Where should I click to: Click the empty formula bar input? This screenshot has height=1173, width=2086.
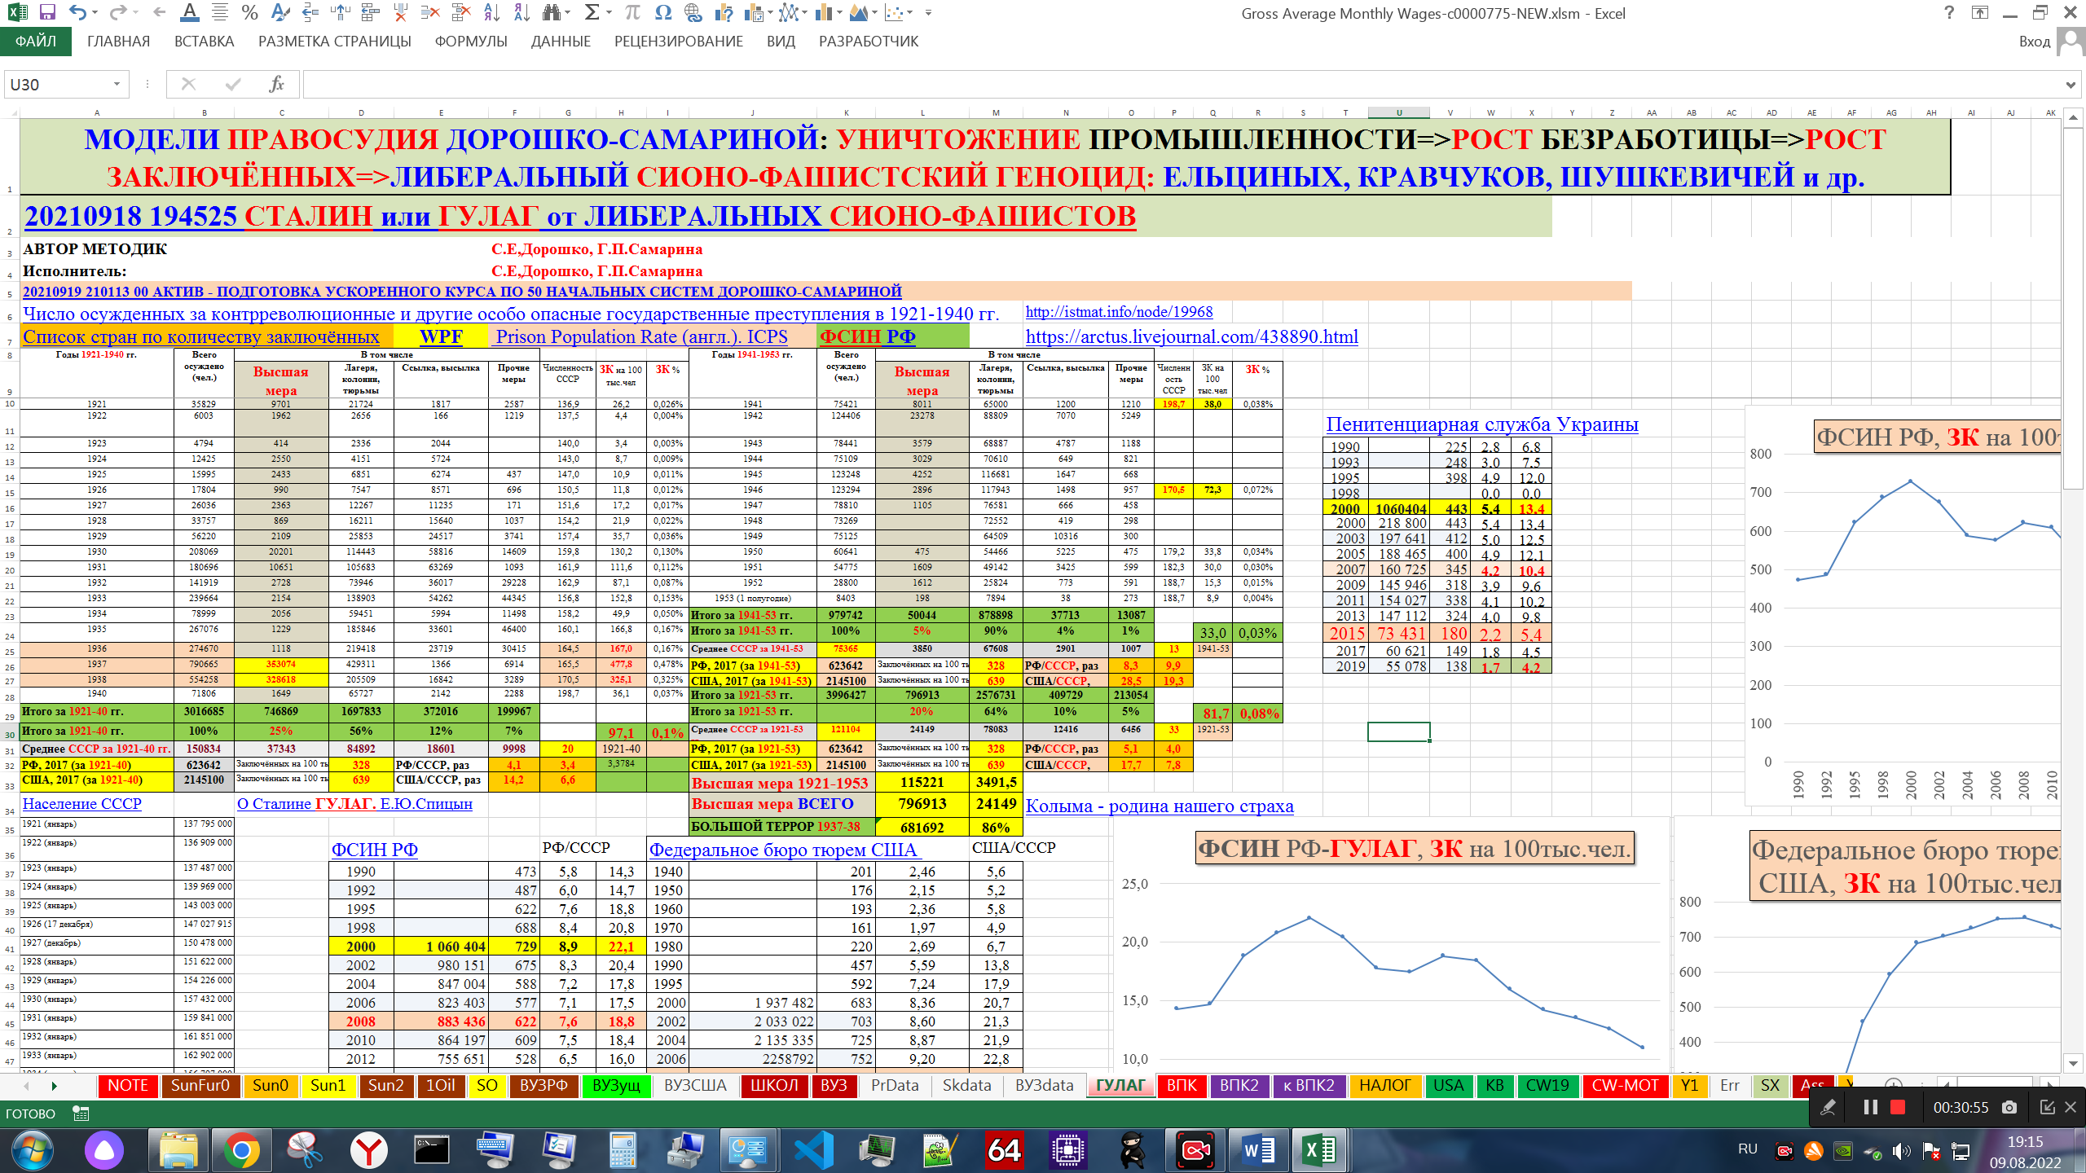coord(1141,84)
